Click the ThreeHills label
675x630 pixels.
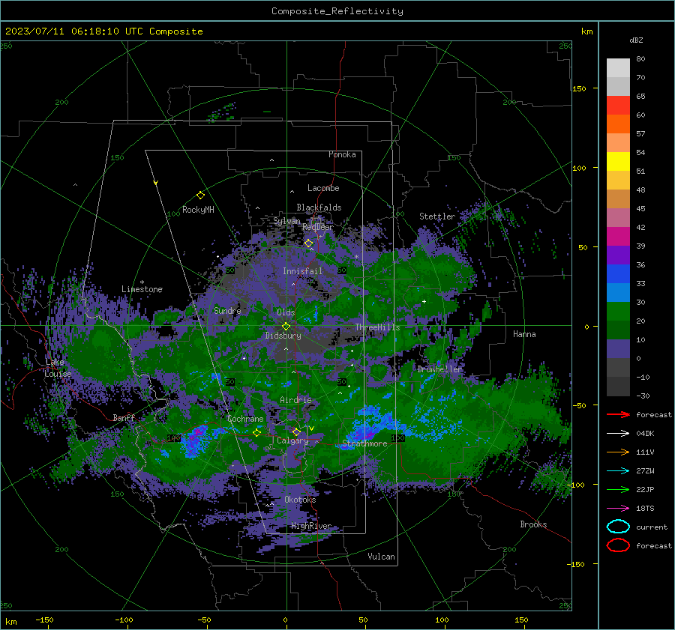point(377,327)
